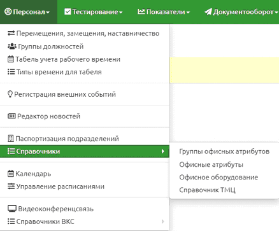Click the user circle icon beside Персонал
Viewport: 279px width, 231px height.
pyautogui.click(x=8, y=11)
